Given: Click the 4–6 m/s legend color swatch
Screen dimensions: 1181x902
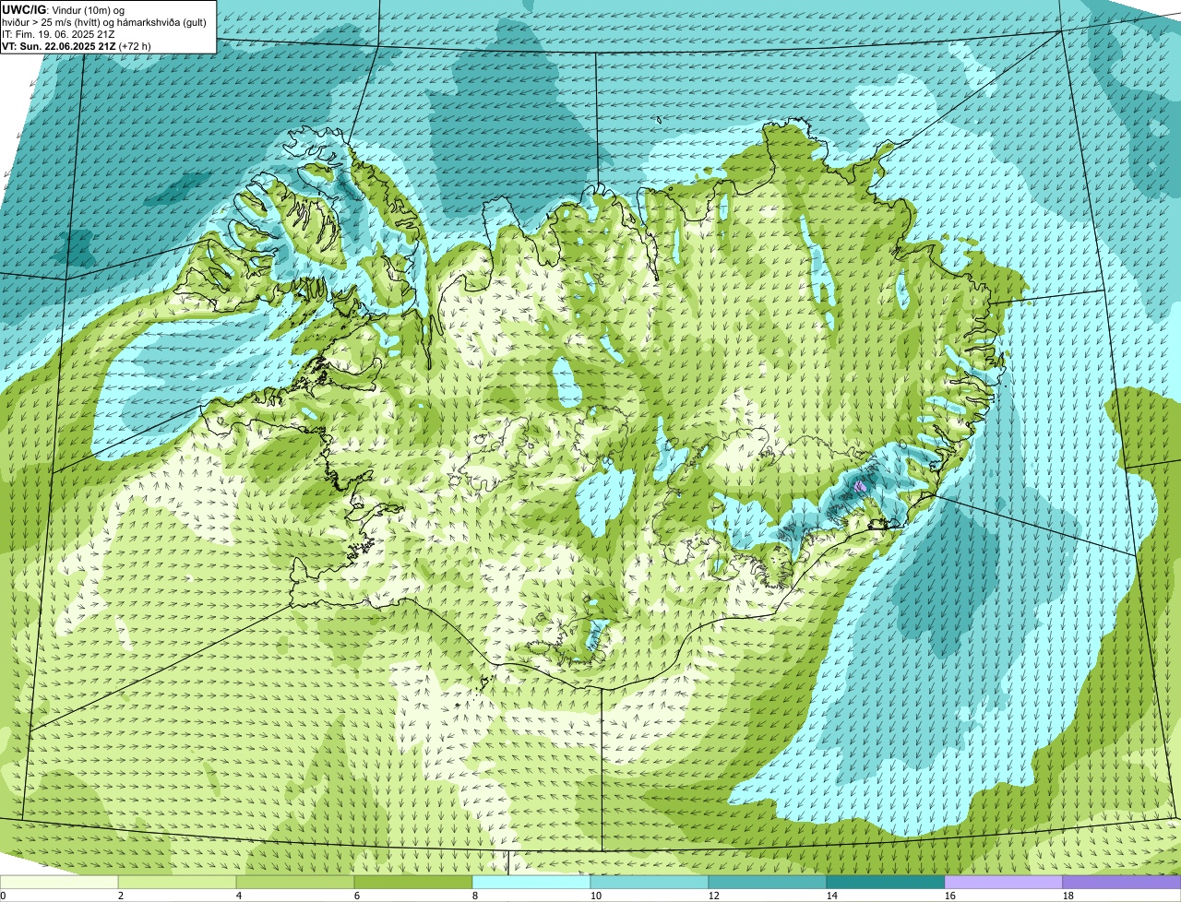Looking at the screenshot, I should coord(295,883).
